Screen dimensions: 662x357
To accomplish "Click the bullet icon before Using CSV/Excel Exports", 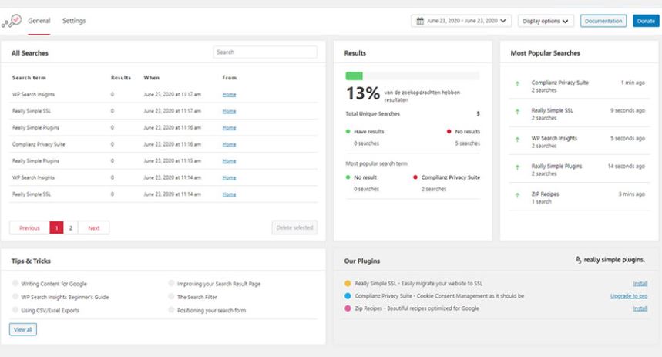I will click(15, 310).
